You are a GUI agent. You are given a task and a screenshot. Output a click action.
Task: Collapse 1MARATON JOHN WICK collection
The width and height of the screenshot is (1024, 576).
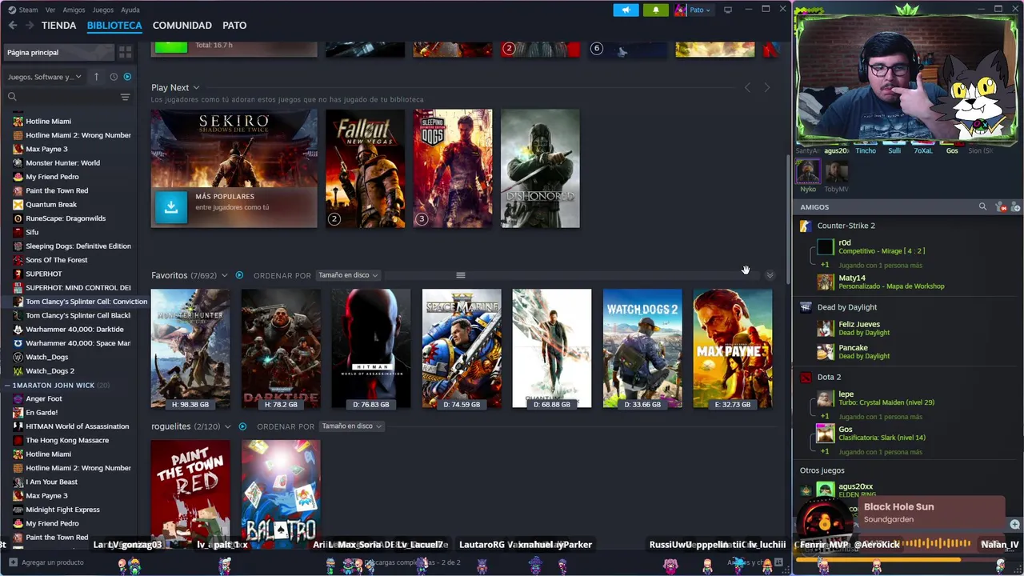[x=7, y=386]
